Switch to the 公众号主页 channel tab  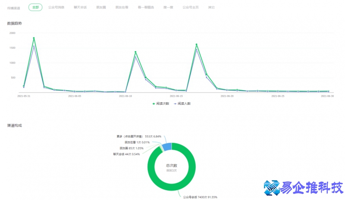(191, 7)
